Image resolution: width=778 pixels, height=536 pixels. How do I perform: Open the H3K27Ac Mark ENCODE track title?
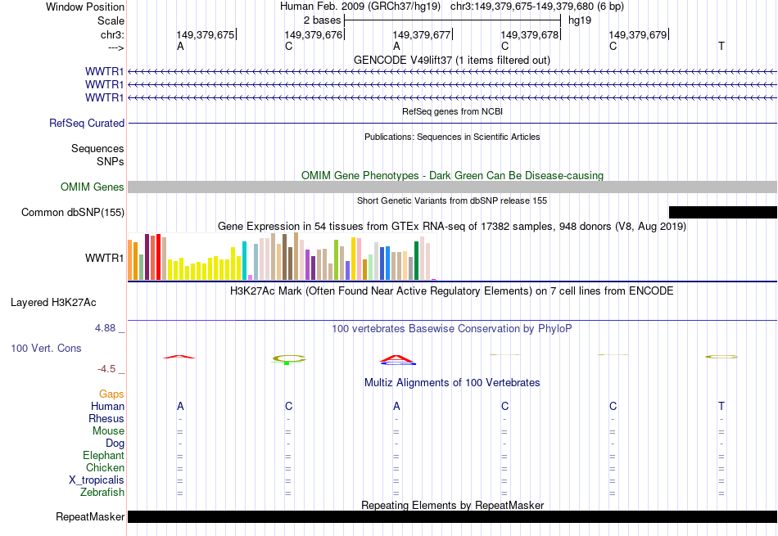pos(452,291)
